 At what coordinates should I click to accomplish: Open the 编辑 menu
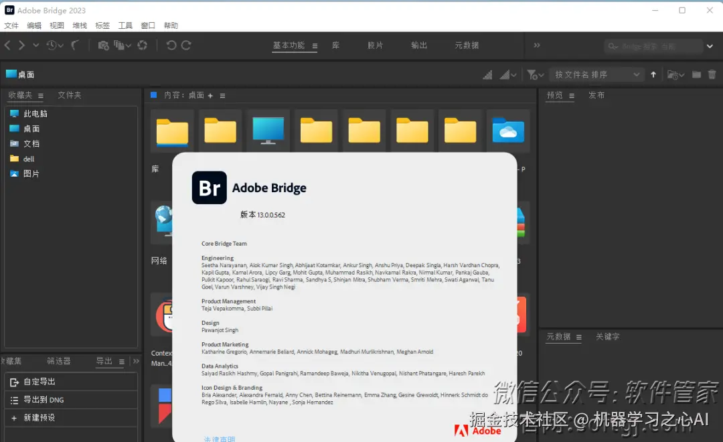click(x=34, y=25)
